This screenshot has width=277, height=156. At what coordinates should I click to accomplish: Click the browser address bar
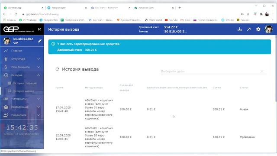[x=131, y=14]
